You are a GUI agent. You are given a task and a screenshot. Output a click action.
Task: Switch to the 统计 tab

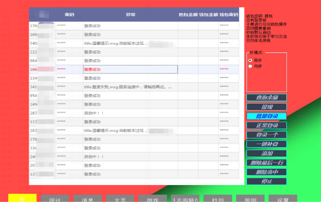55,199
